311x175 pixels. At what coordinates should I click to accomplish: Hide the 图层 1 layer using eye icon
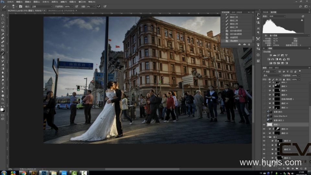point(264,124)
